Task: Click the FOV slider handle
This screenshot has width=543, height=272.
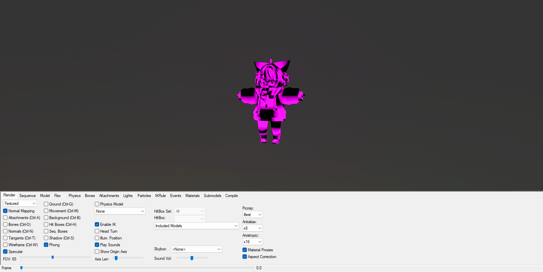Action: [53, 257]
